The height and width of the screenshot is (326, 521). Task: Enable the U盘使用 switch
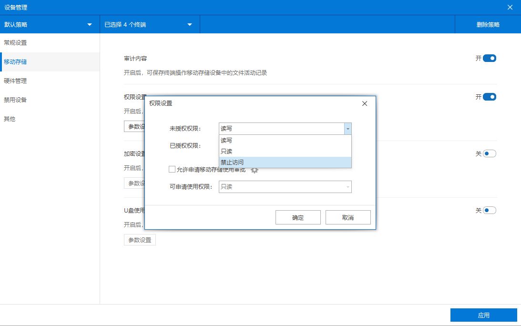[x=489, y=210]
